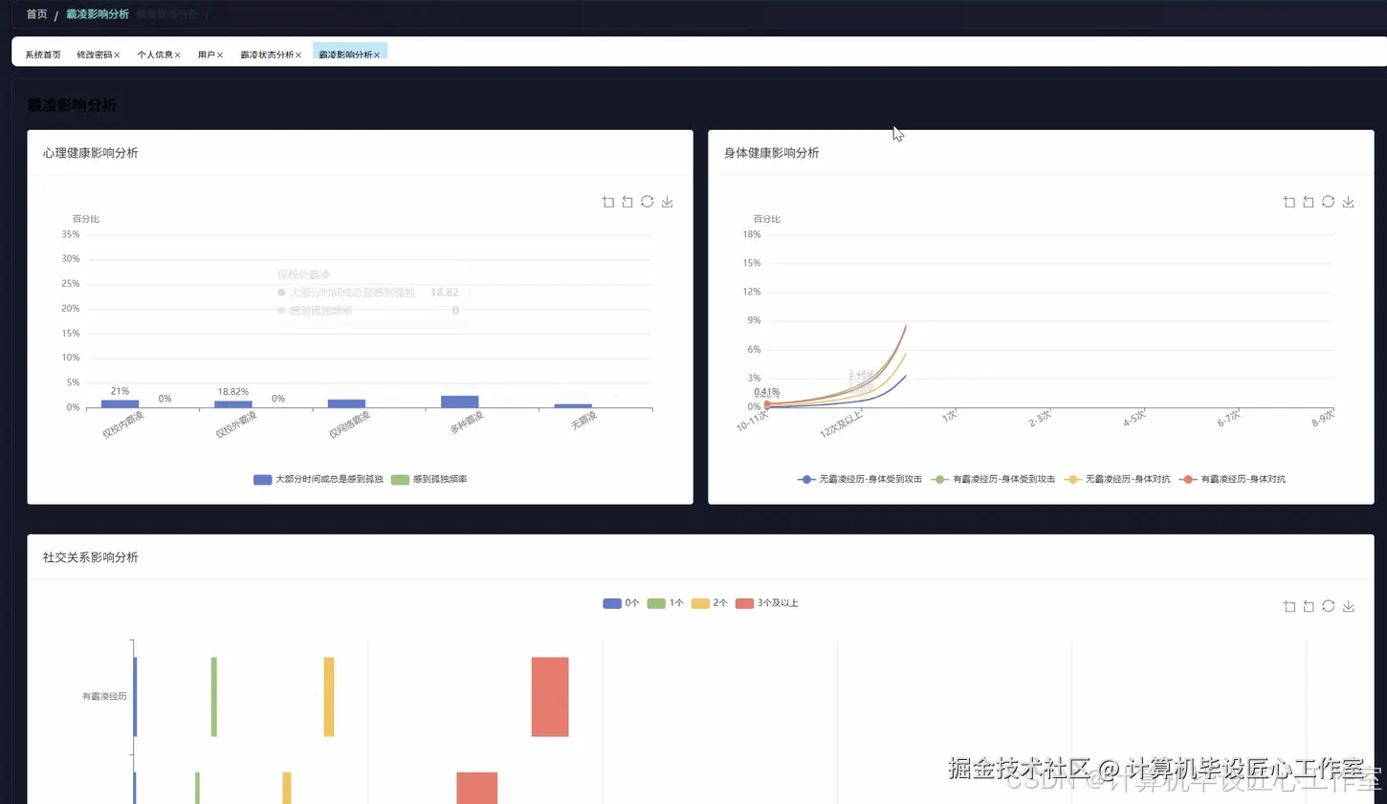Activate area zoom tool in 心理健康影响分析 chart
This screenshot has width=1387, height=804.
(607, 202)
